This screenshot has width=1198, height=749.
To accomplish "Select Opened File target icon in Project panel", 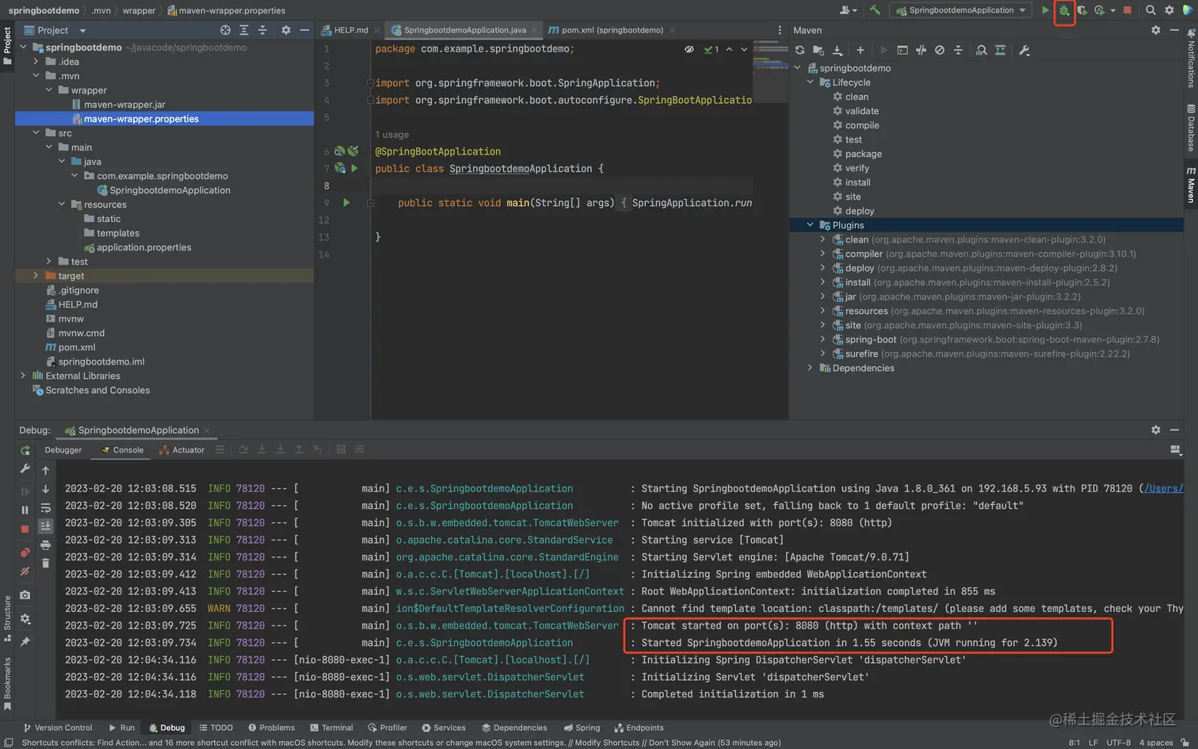I will point(225,30).
